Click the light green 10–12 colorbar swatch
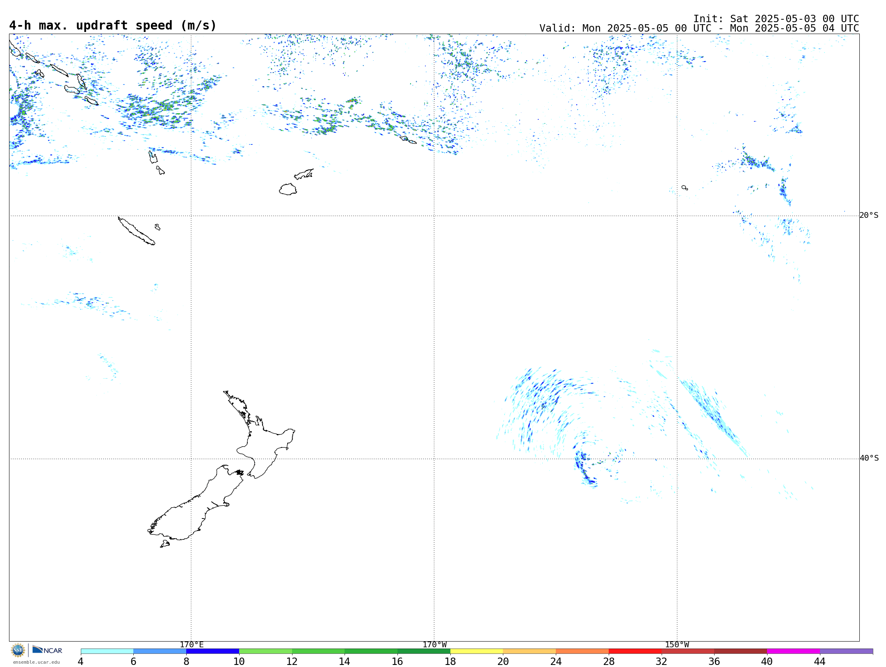 click(265, 651)
